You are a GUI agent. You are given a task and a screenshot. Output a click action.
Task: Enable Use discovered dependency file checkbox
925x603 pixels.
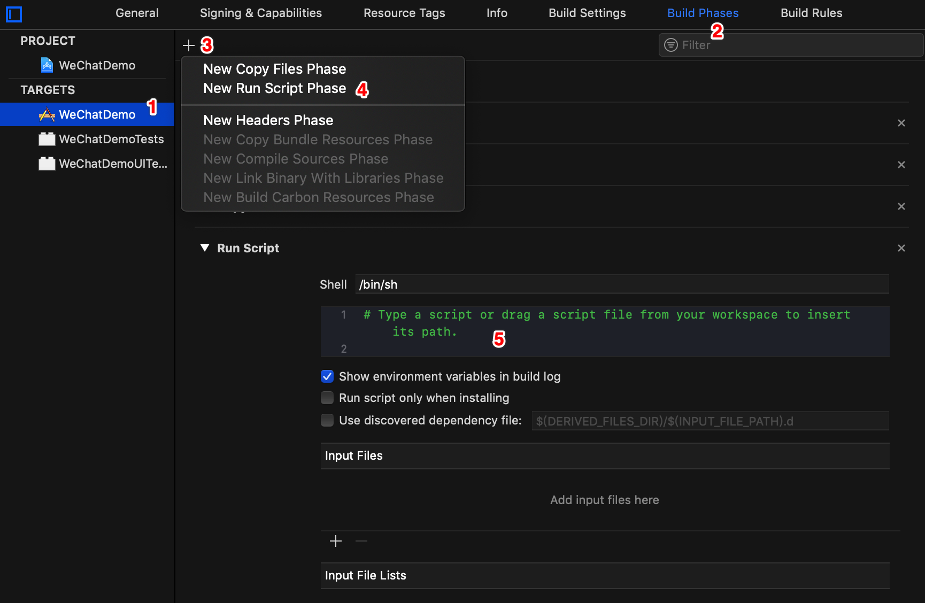pos(327,420)
